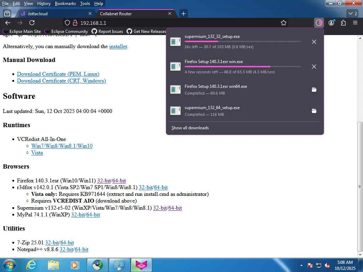Click the Windows Start orb
Viewport: 363px width, 272px height.
click(x=9, y=265)
